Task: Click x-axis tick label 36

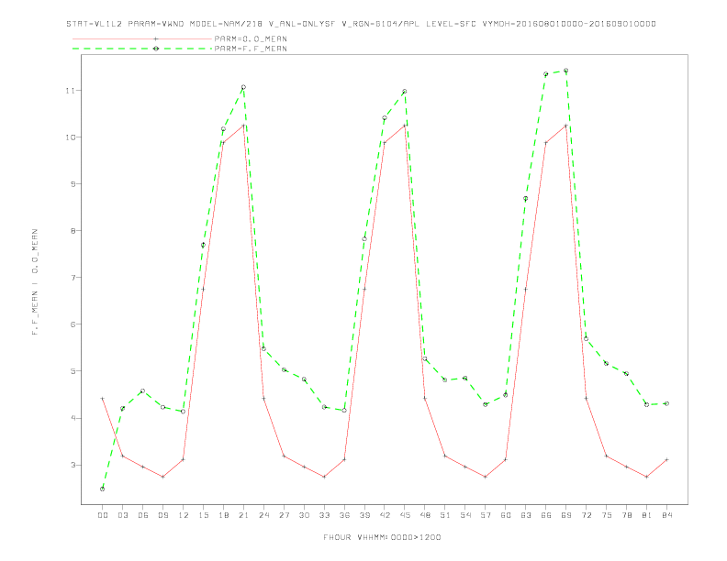Action: point(344,515)
